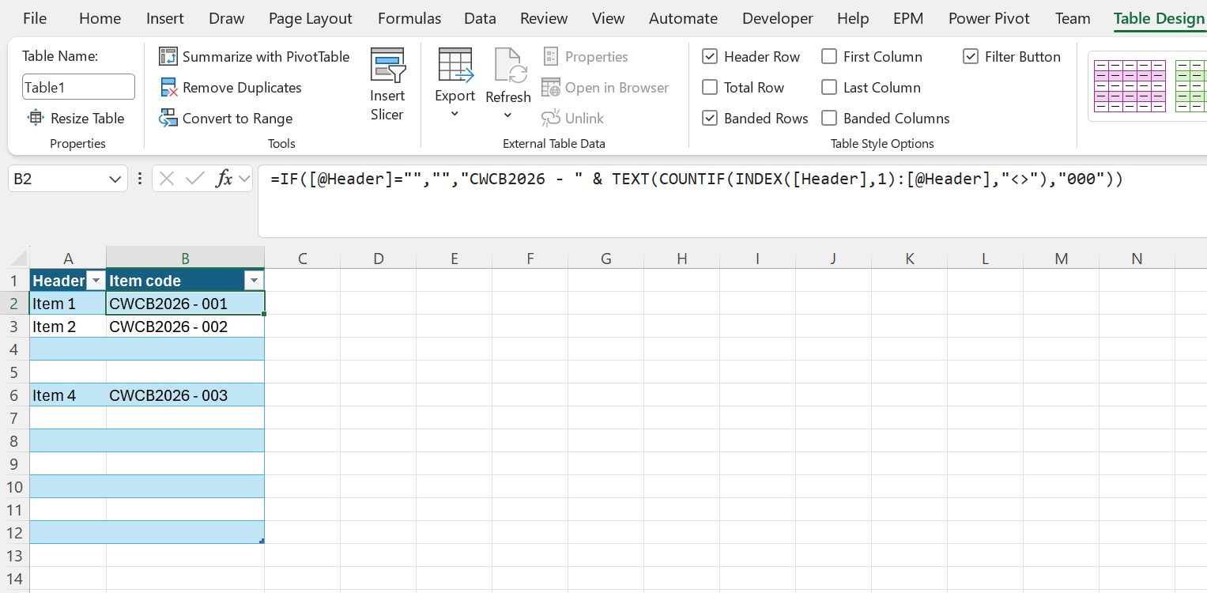The width and height of the screenshot is (1207, 593).
Task: Click the vertical dots handle beside Name Box
Action: click(x=140, y=179)
